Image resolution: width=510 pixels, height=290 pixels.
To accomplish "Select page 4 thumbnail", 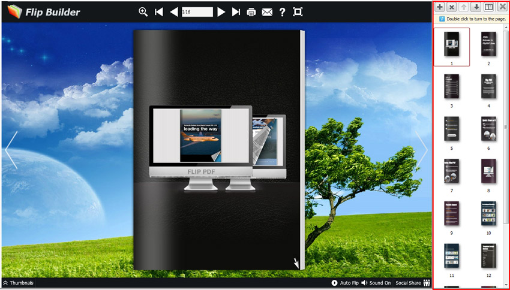I will tap(488, 86).
